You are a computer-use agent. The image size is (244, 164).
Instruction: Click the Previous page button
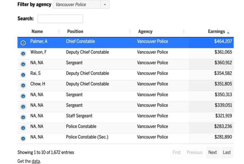click(x=194, y=152)
